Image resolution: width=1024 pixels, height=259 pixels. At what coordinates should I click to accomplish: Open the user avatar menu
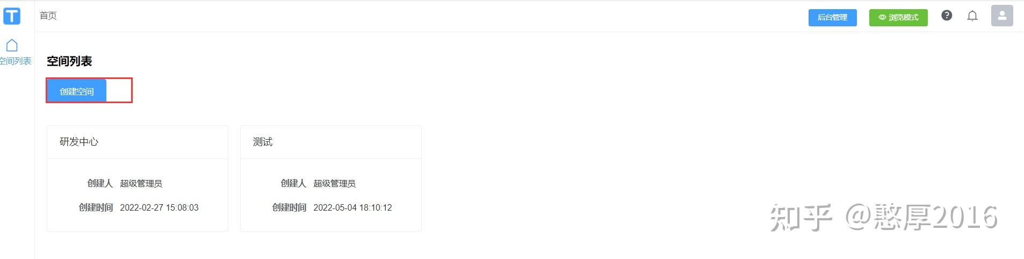pyautogui.click(x=1001, y=16)
